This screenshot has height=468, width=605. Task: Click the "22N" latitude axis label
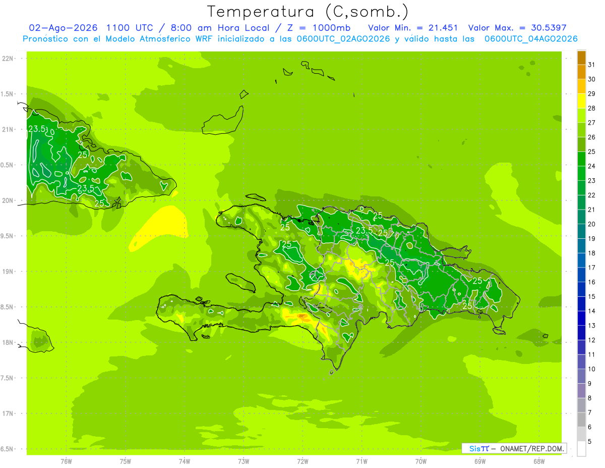tap(8, 59)
